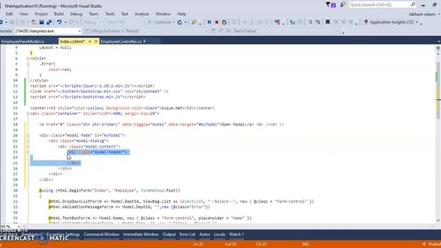Save all files icon
The width and height of the screenshot is (441, 248).
(x=49, y=22)
